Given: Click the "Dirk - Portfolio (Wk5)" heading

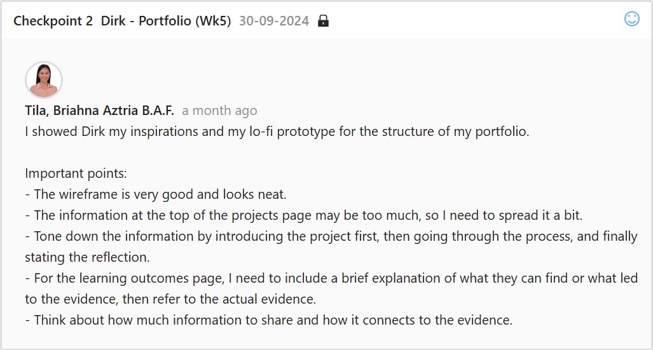Looking at the screenshot, I should pyautogui.click(x=165, y=21).
